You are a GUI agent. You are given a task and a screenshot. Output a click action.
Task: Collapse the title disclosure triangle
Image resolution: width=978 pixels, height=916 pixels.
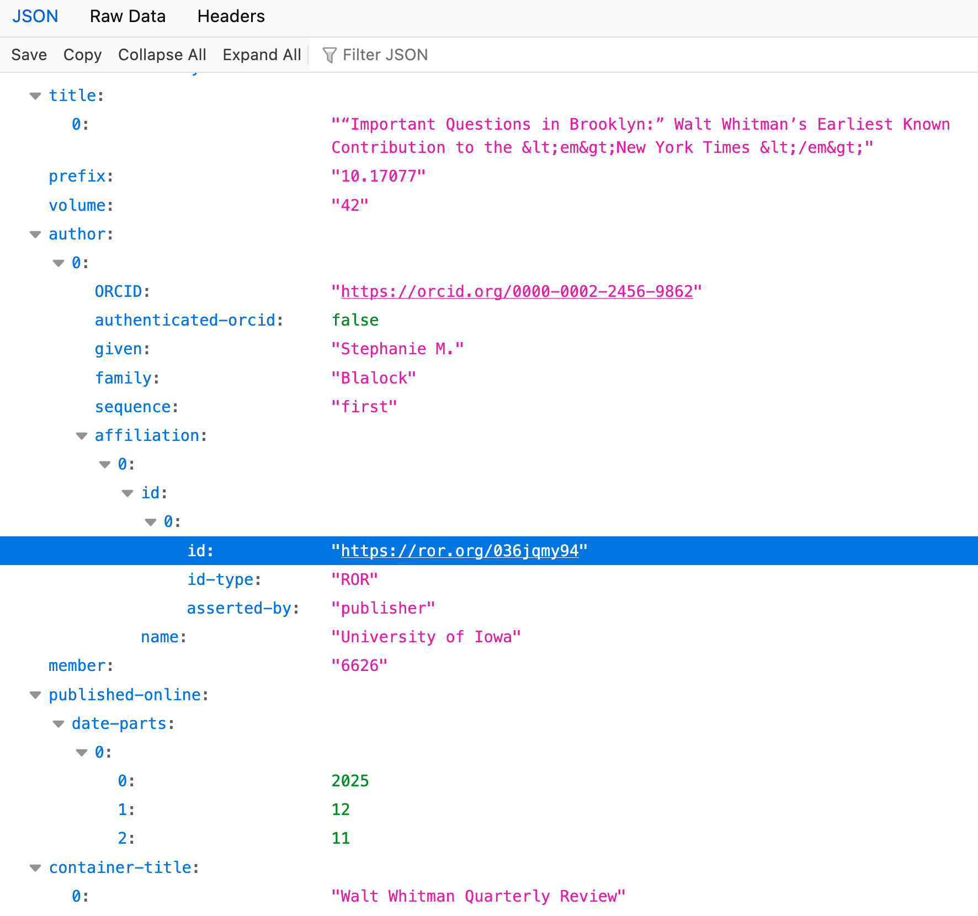(x=35, y=95)
